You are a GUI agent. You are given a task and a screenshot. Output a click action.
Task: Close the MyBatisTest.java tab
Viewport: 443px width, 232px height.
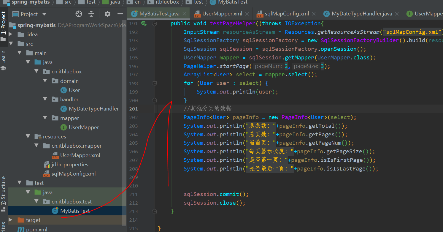click(185, 14)
